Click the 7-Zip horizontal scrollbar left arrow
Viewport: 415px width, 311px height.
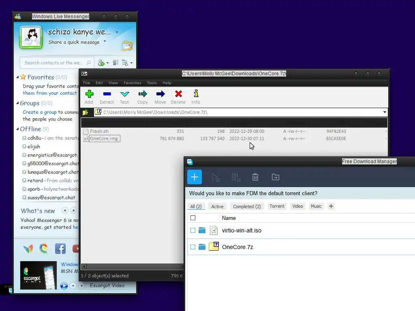tap(84, 266)
